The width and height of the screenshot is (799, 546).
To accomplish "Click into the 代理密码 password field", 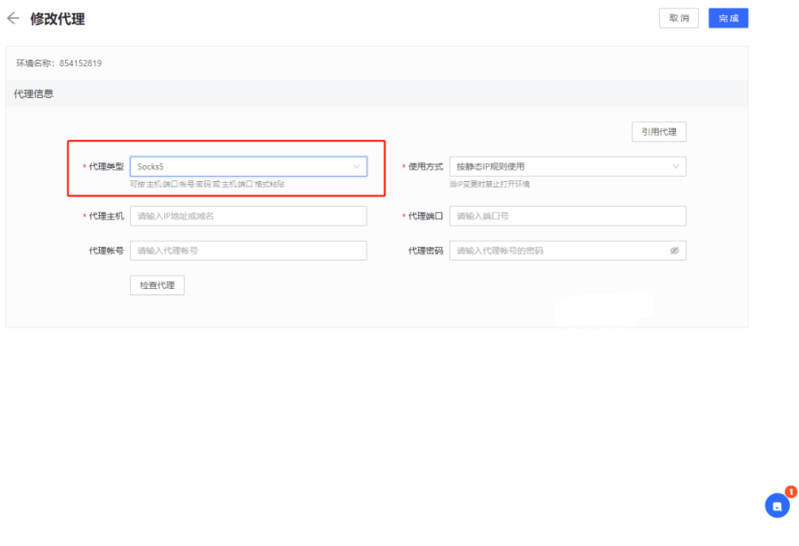I will pyautogui.click(x=557, y=251).
